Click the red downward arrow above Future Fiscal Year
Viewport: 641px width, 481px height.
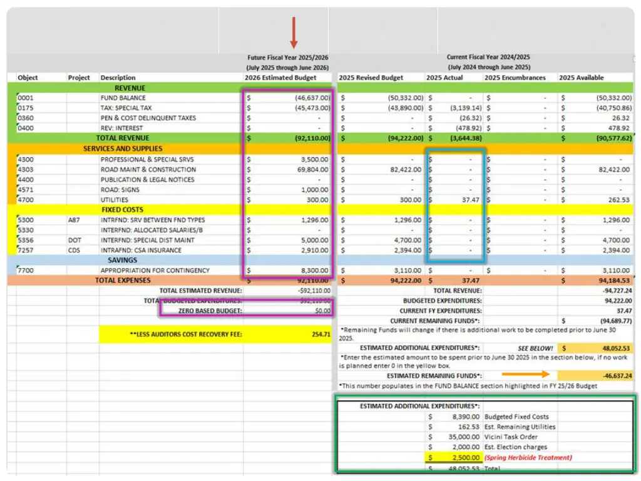tap(294, 33)
